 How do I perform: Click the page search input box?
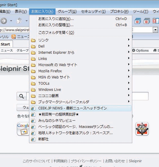coord(140,96)
